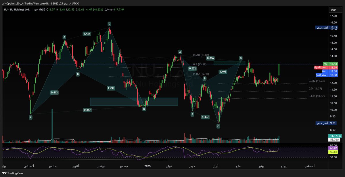Select the red سعر الشراء 13.39 label
The image size is (345, 177).
pos(326,67)
